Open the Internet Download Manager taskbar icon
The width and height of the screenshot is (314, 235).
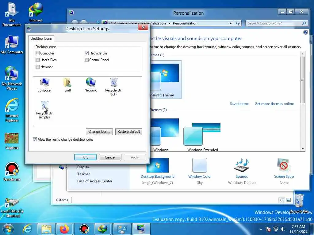coord(103,229)
